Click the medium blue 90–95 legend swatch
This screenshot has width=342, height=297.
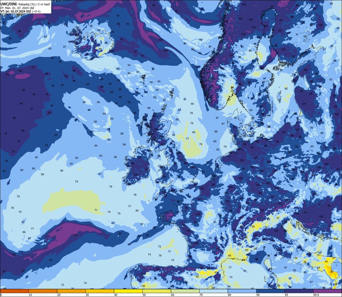[x=270, y=291]
